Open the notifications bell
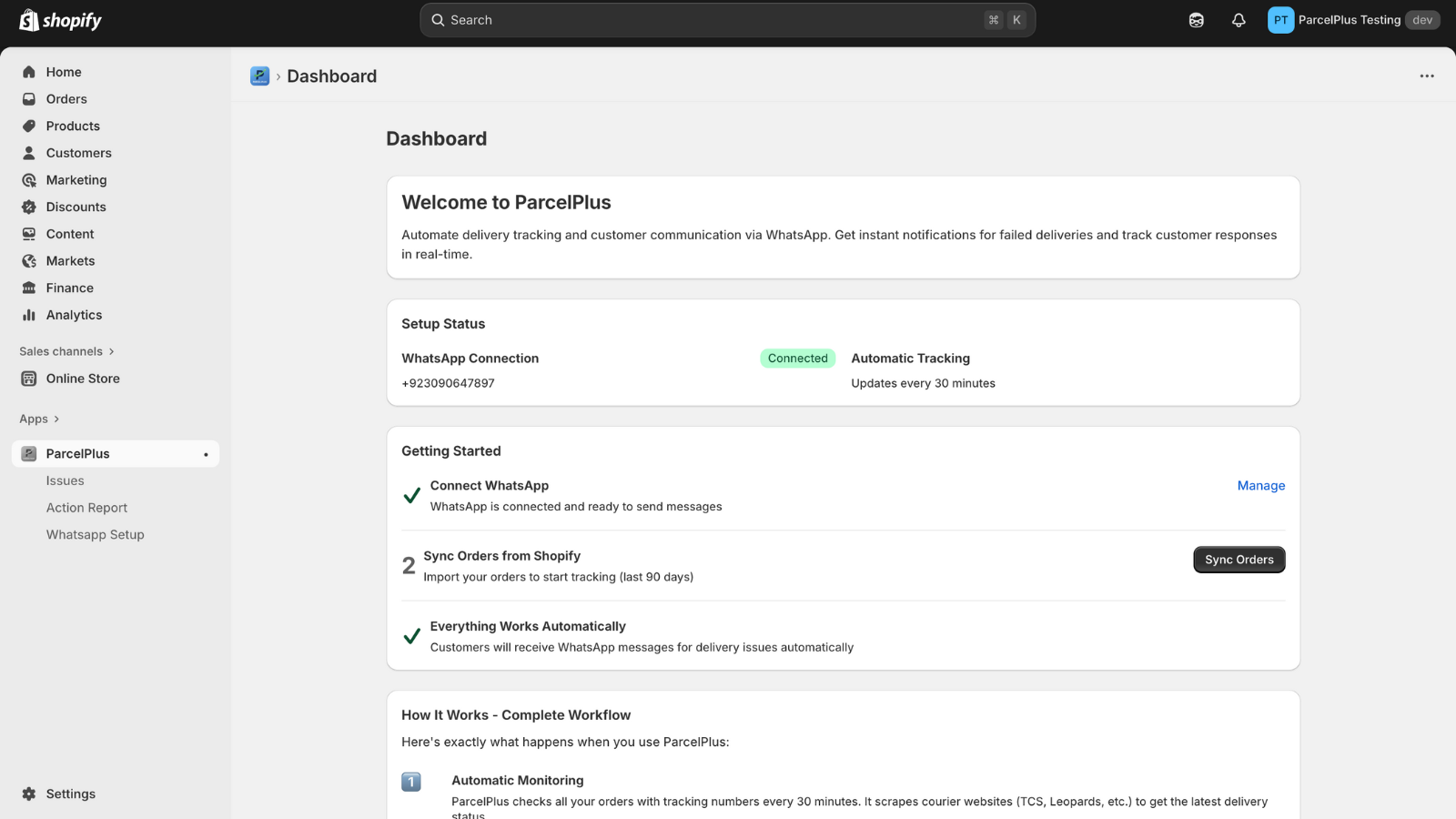This screenshot has width=1456, height=819. pyautogui.click(x=1239, y=20)
